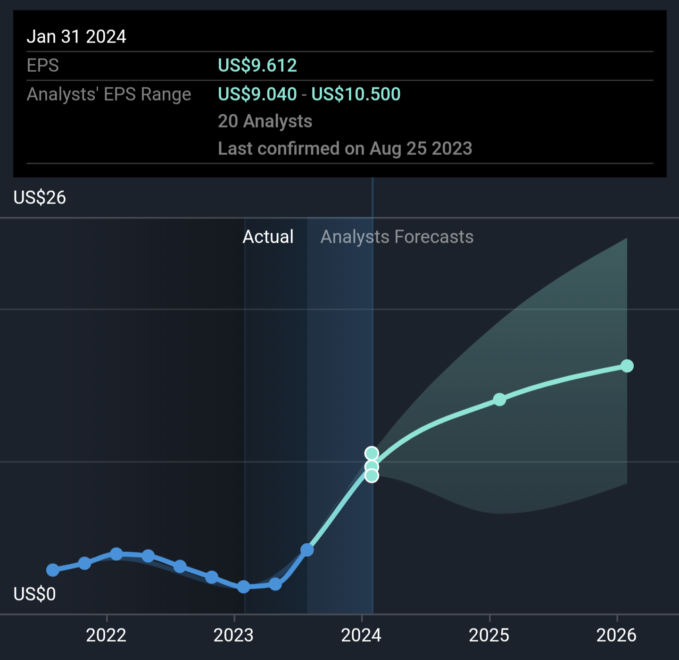Viewport: 679px width, 660px height.
Task: Click the US$10.500 upper range value
Action: [x=356, y=94]
